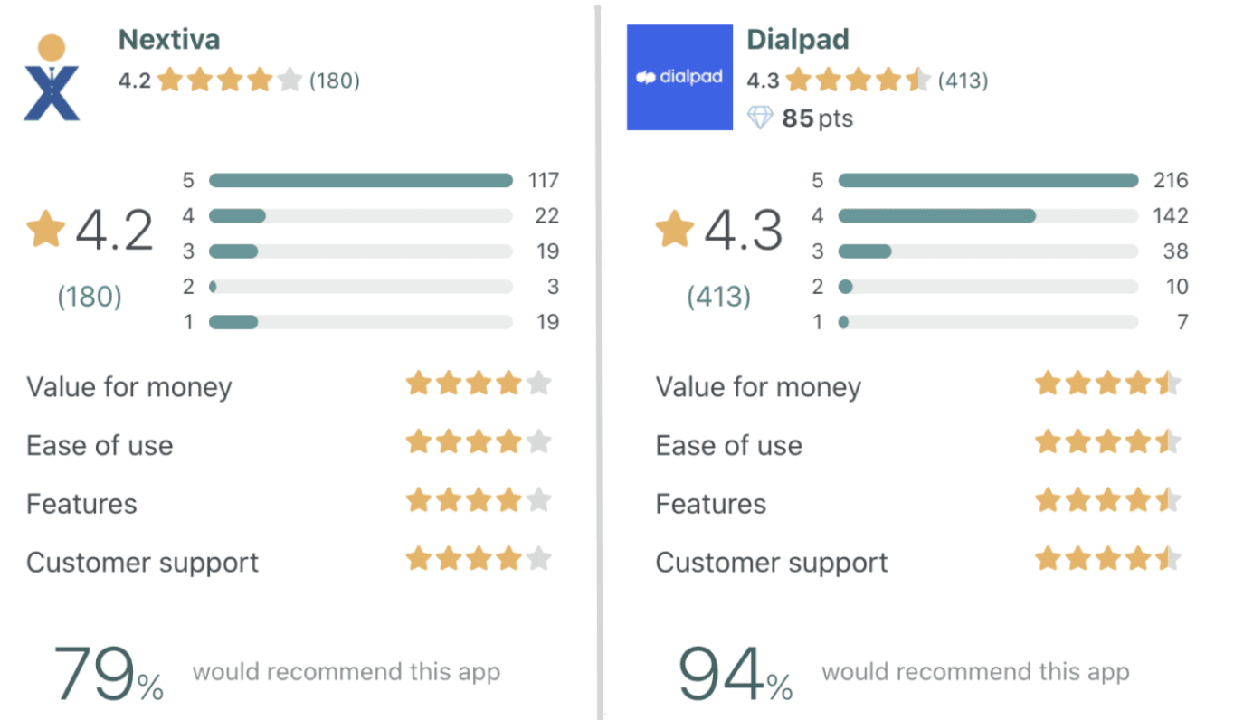Click Nextiva's large 4.2 rating star
The width and height of the screenshot is (1234, 720).
pos(45,230)
